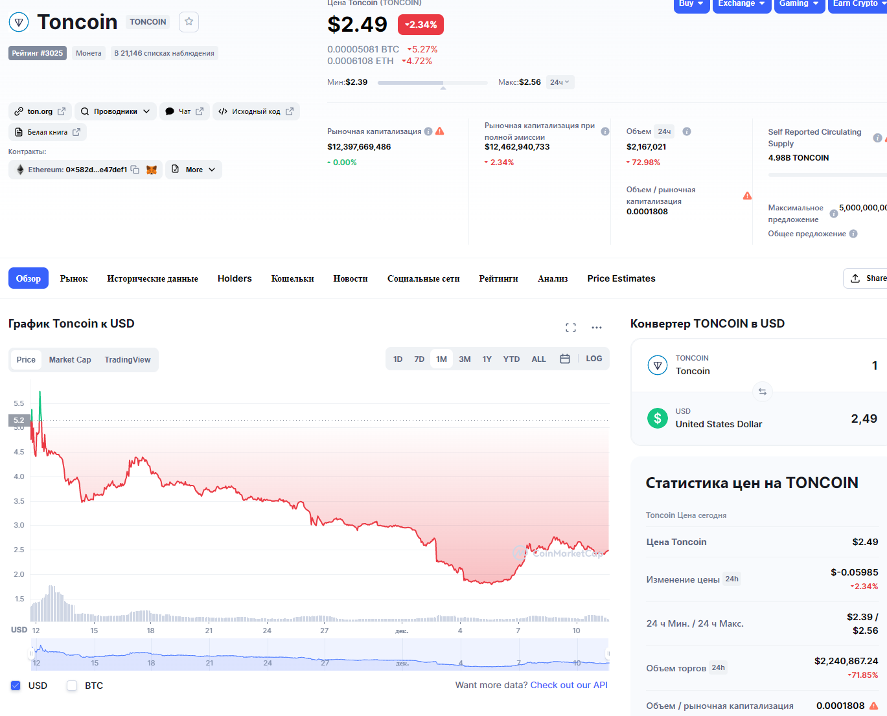Image resolution: width=887 pixels, height=716 pixels.
Task: Open the Социальные сети tab
Action: (424, 278)
